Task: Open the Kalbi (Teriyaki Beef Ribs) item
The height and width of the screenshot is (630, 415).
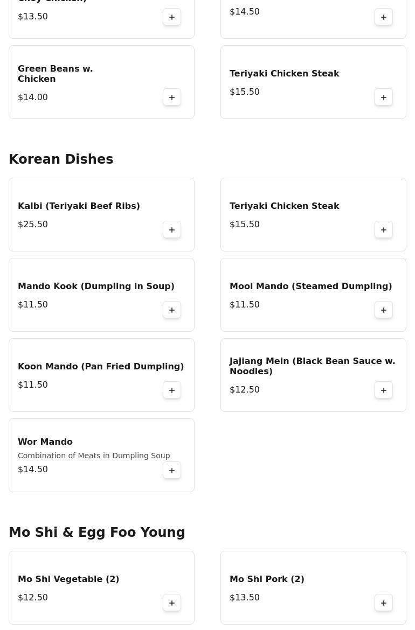Action: (x=79, y=206)
